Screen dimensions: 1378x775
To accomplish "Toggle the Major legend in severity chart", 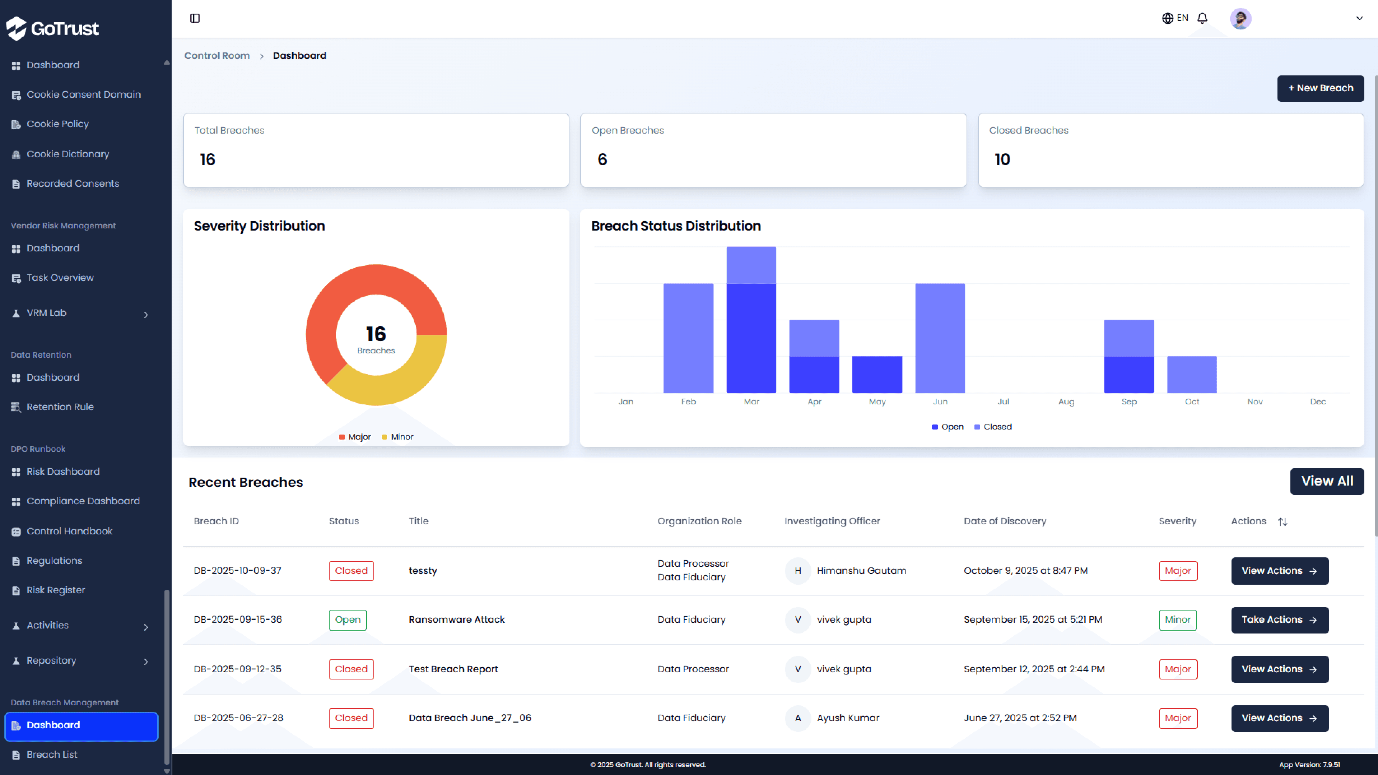I will [x=355, y=437].
